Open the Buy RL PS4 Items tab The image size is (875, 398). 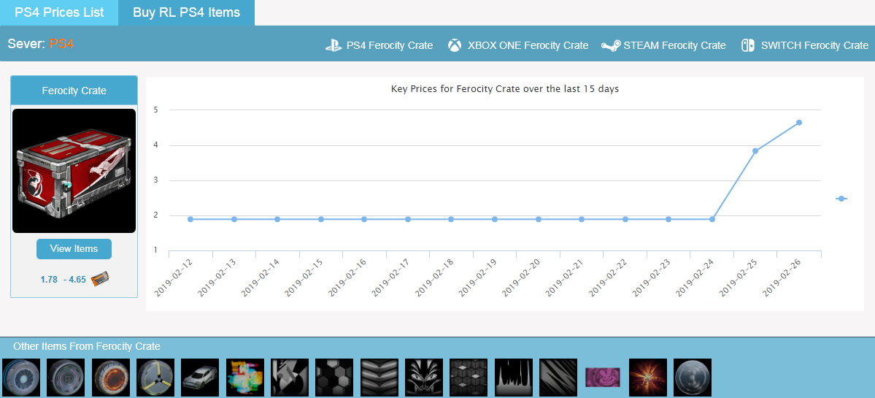pyautogui.click(x=186, y=12)
